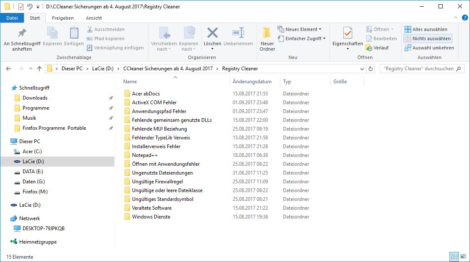Go up one folder level arrow
Screen dimensions: 470x262
coord(39,69)
